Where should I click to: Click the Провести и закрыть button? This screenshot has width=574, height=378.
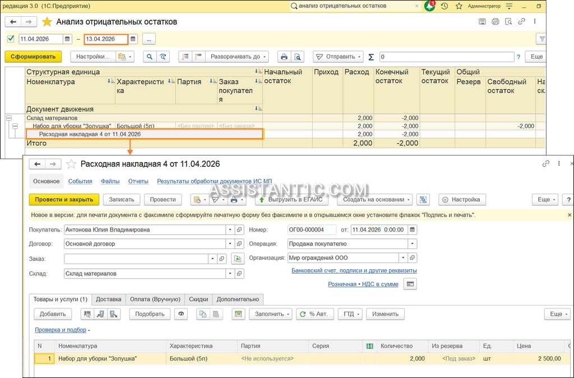point(64,200)
